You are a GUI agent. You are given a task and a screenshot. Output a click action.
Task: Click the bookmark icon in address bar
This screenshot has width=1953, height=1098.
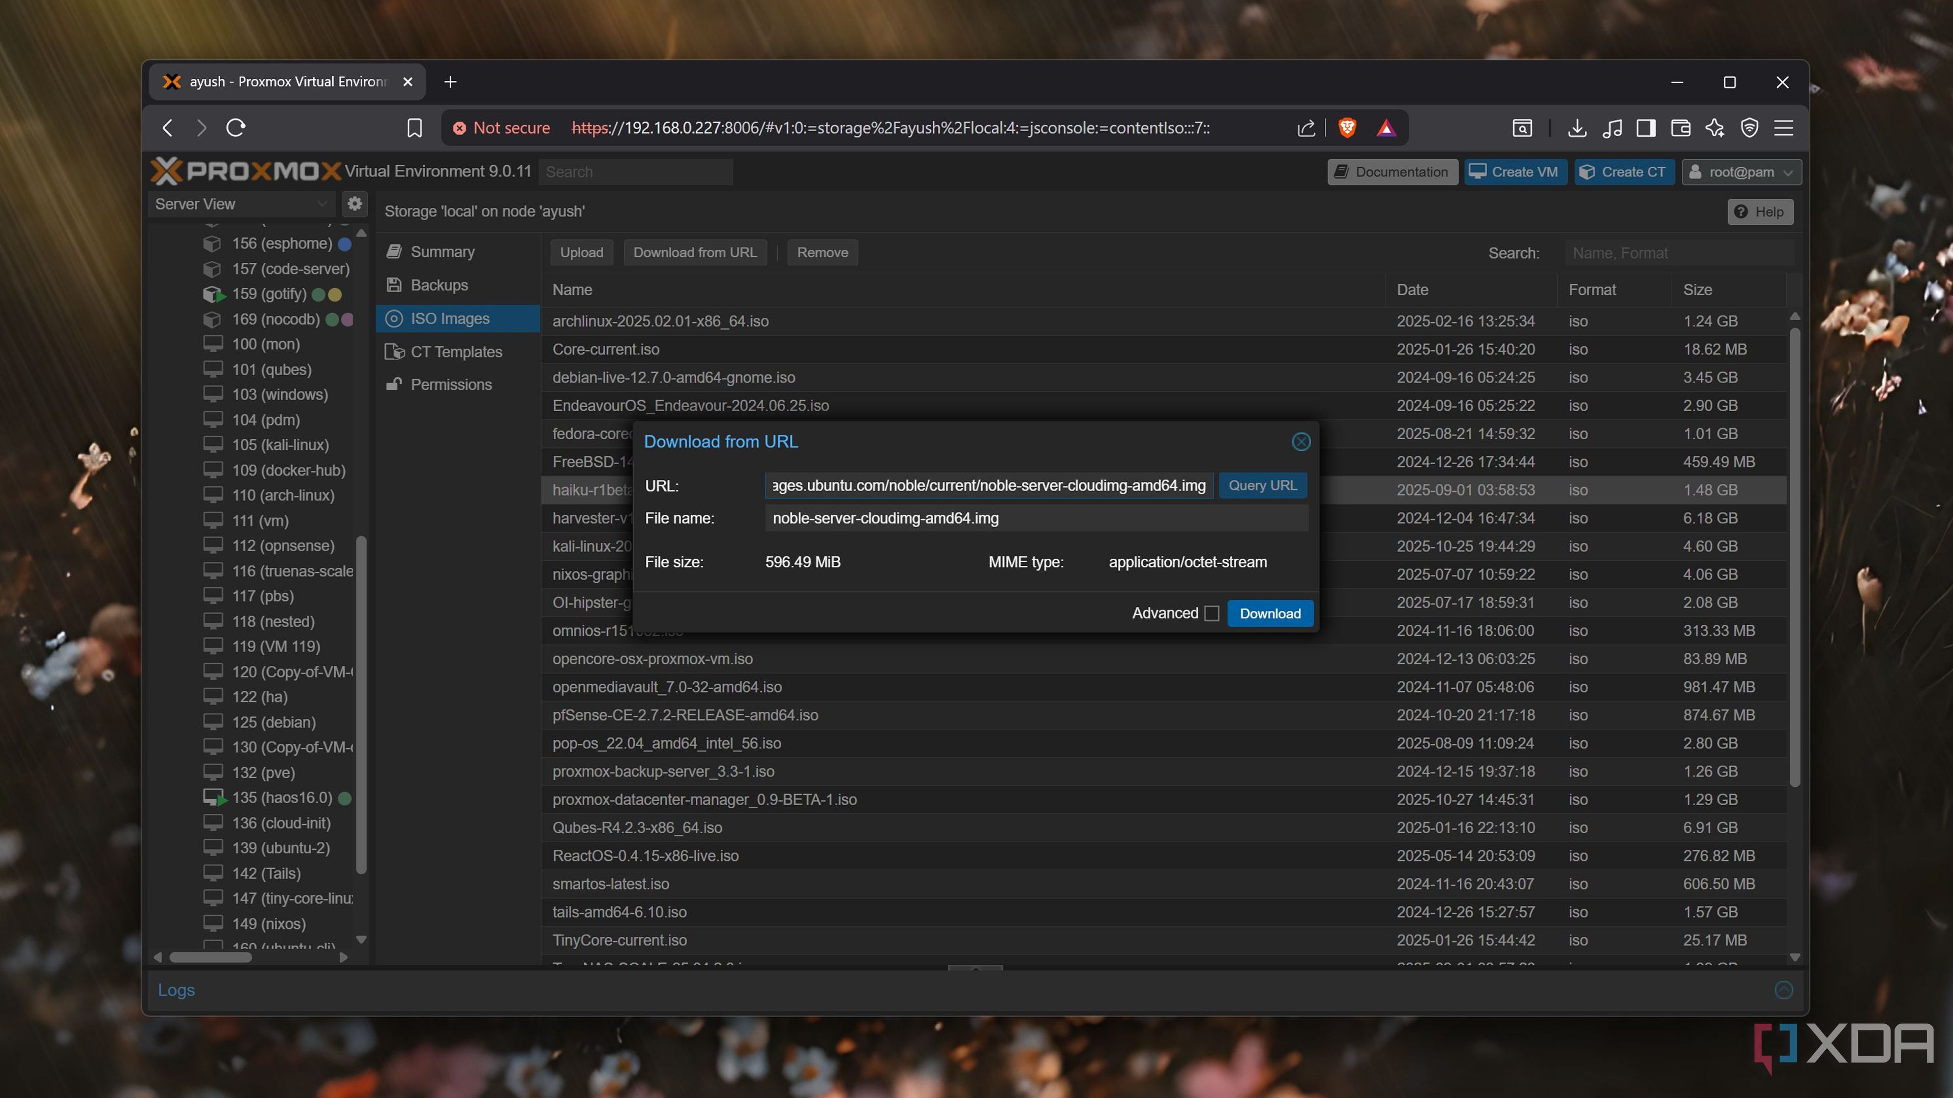[414, 127]
